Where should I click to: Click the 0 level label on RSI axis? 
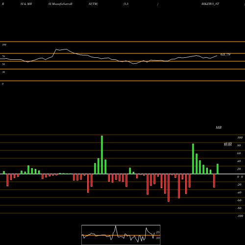click(2, 84)
